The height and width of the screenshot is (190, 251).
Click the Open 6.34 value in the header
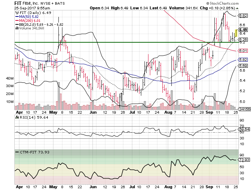(x=99, y=8)
